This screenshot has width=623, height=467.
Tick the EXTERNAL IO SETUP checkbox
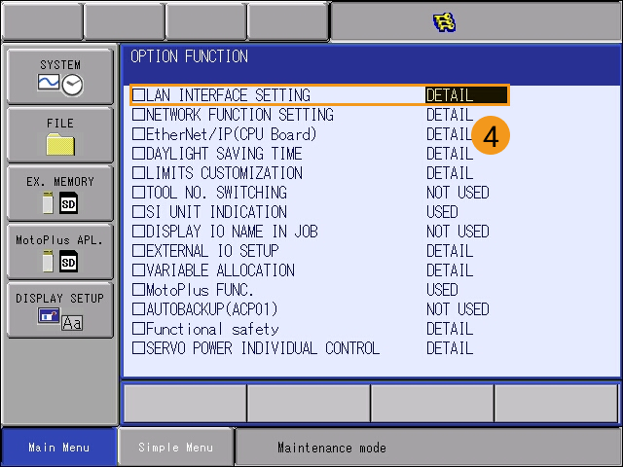(x=138, y=251)
